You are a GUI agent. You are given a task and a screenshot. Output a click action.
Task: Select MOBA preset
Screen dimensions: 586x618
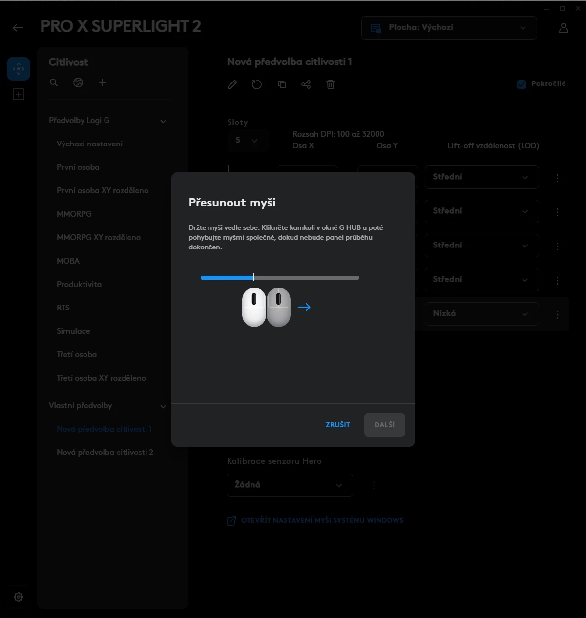tap(68, 261)
